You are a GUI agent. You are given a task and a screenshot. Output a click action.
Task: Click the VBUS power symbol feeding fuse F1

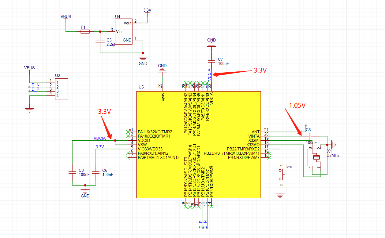[x=66, y=17]
